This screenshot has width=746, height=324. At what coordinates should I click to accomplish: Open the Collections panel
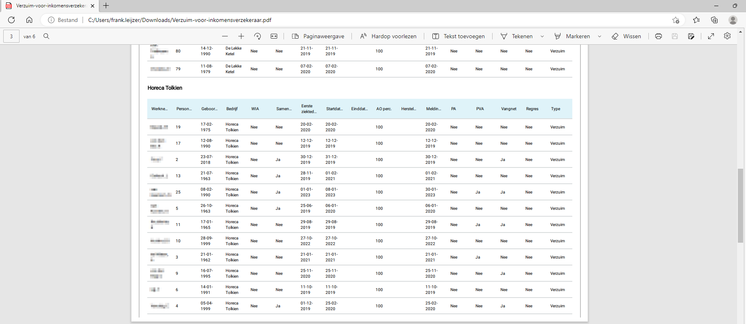pos(714,20)
